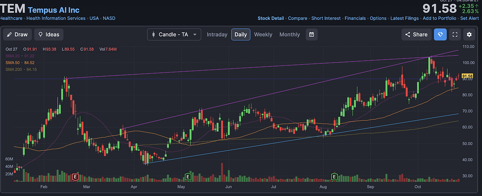482x196 pixels.
Task: Toggle fullscreen chart icon
Action: [x=455, y=34]
